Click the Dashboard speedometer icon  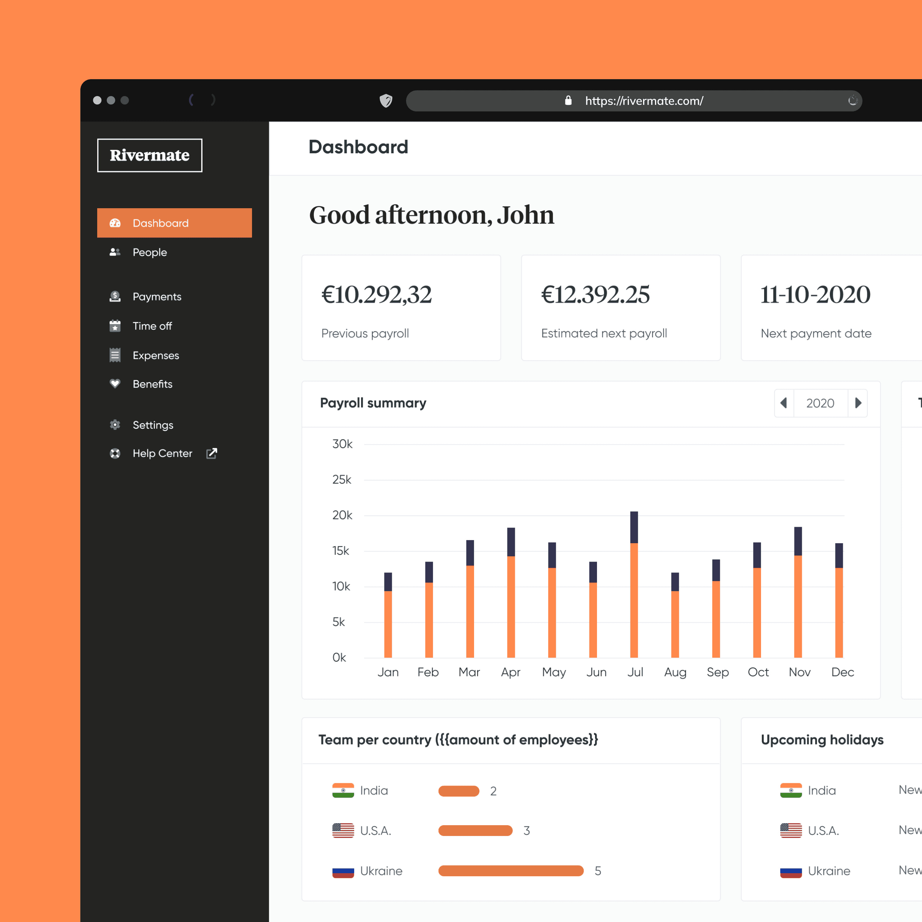point(115,223)
